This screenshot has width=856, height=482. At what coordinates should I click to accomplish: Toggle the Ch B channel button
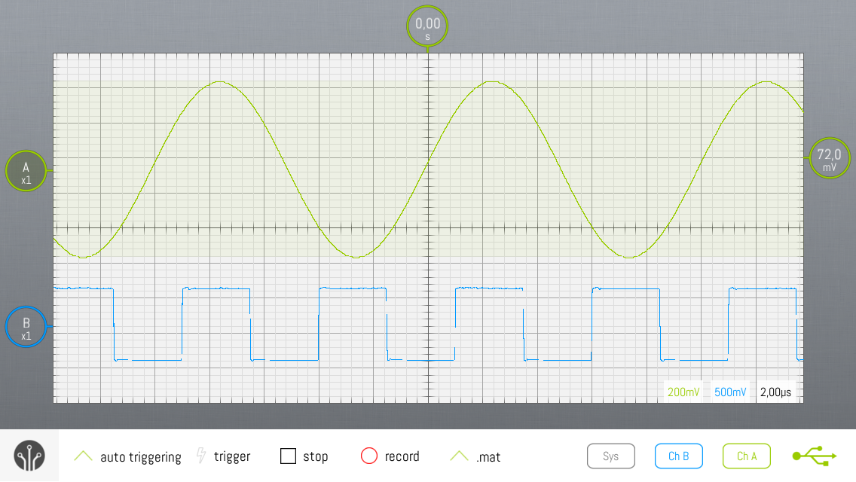coord(678,456)
